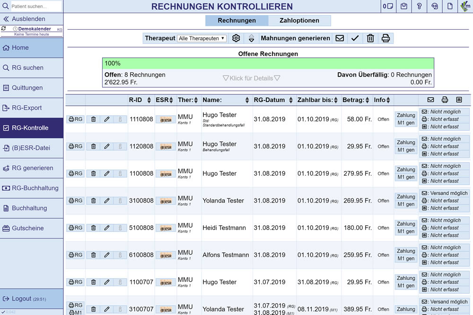
Task: Open the question mark help icon
Action: (x=419, y=6)
